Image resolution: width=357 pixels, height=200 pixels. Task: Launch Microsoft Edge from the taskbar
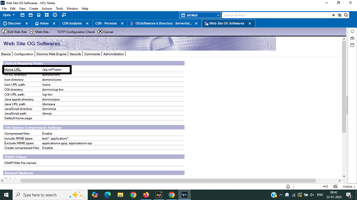tap(107, 195)
